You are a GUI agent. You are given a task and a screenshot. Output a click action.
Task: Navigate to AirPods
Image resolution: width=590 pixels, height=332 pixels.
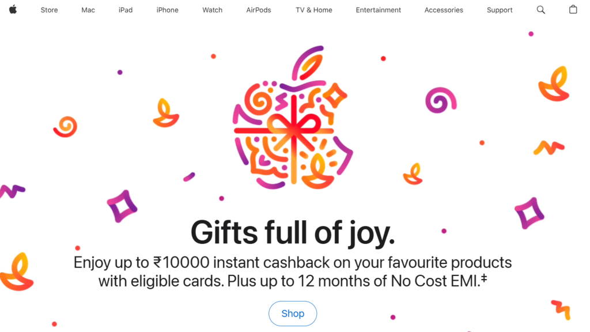coord(259,10)
